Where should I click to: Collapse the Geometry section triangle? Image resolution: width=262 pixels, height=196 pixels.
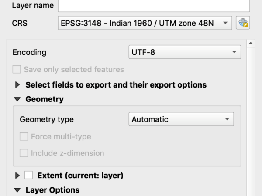(x=17, y=99)
